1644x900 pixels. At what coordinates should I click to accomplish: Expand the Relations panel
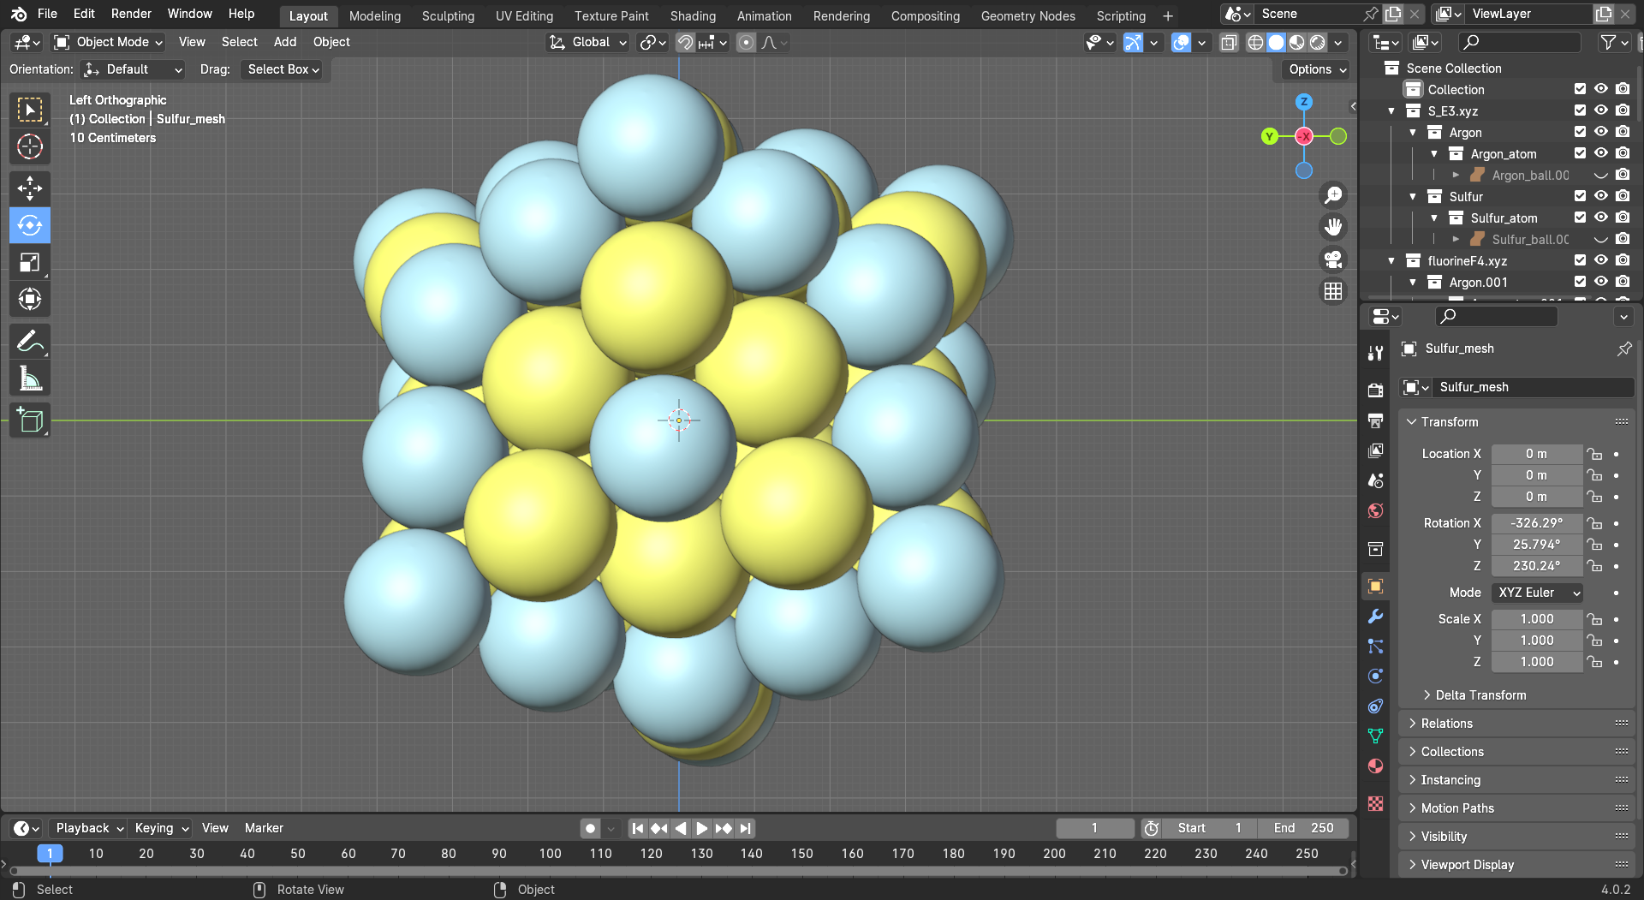(x=1446, y=724)
